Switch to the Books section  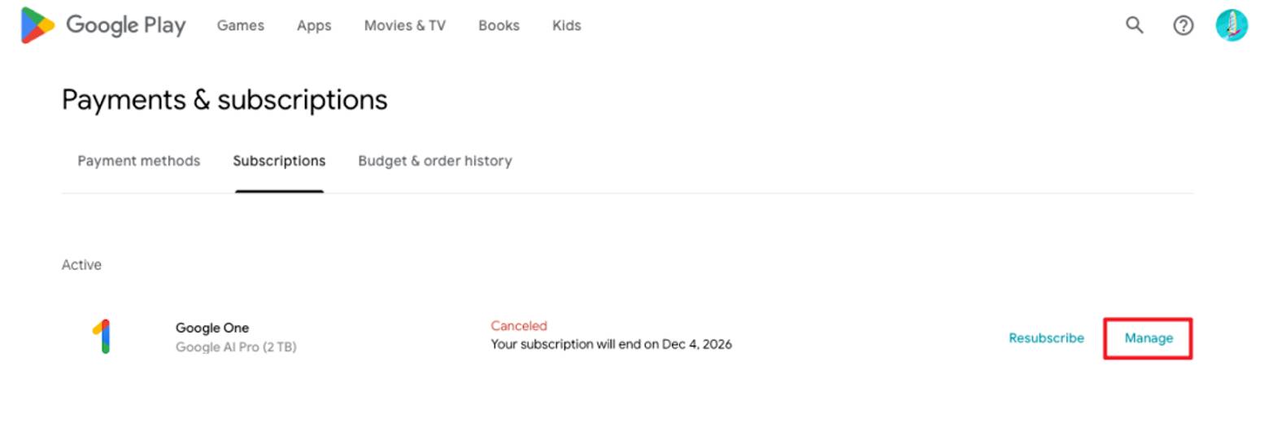499,25
